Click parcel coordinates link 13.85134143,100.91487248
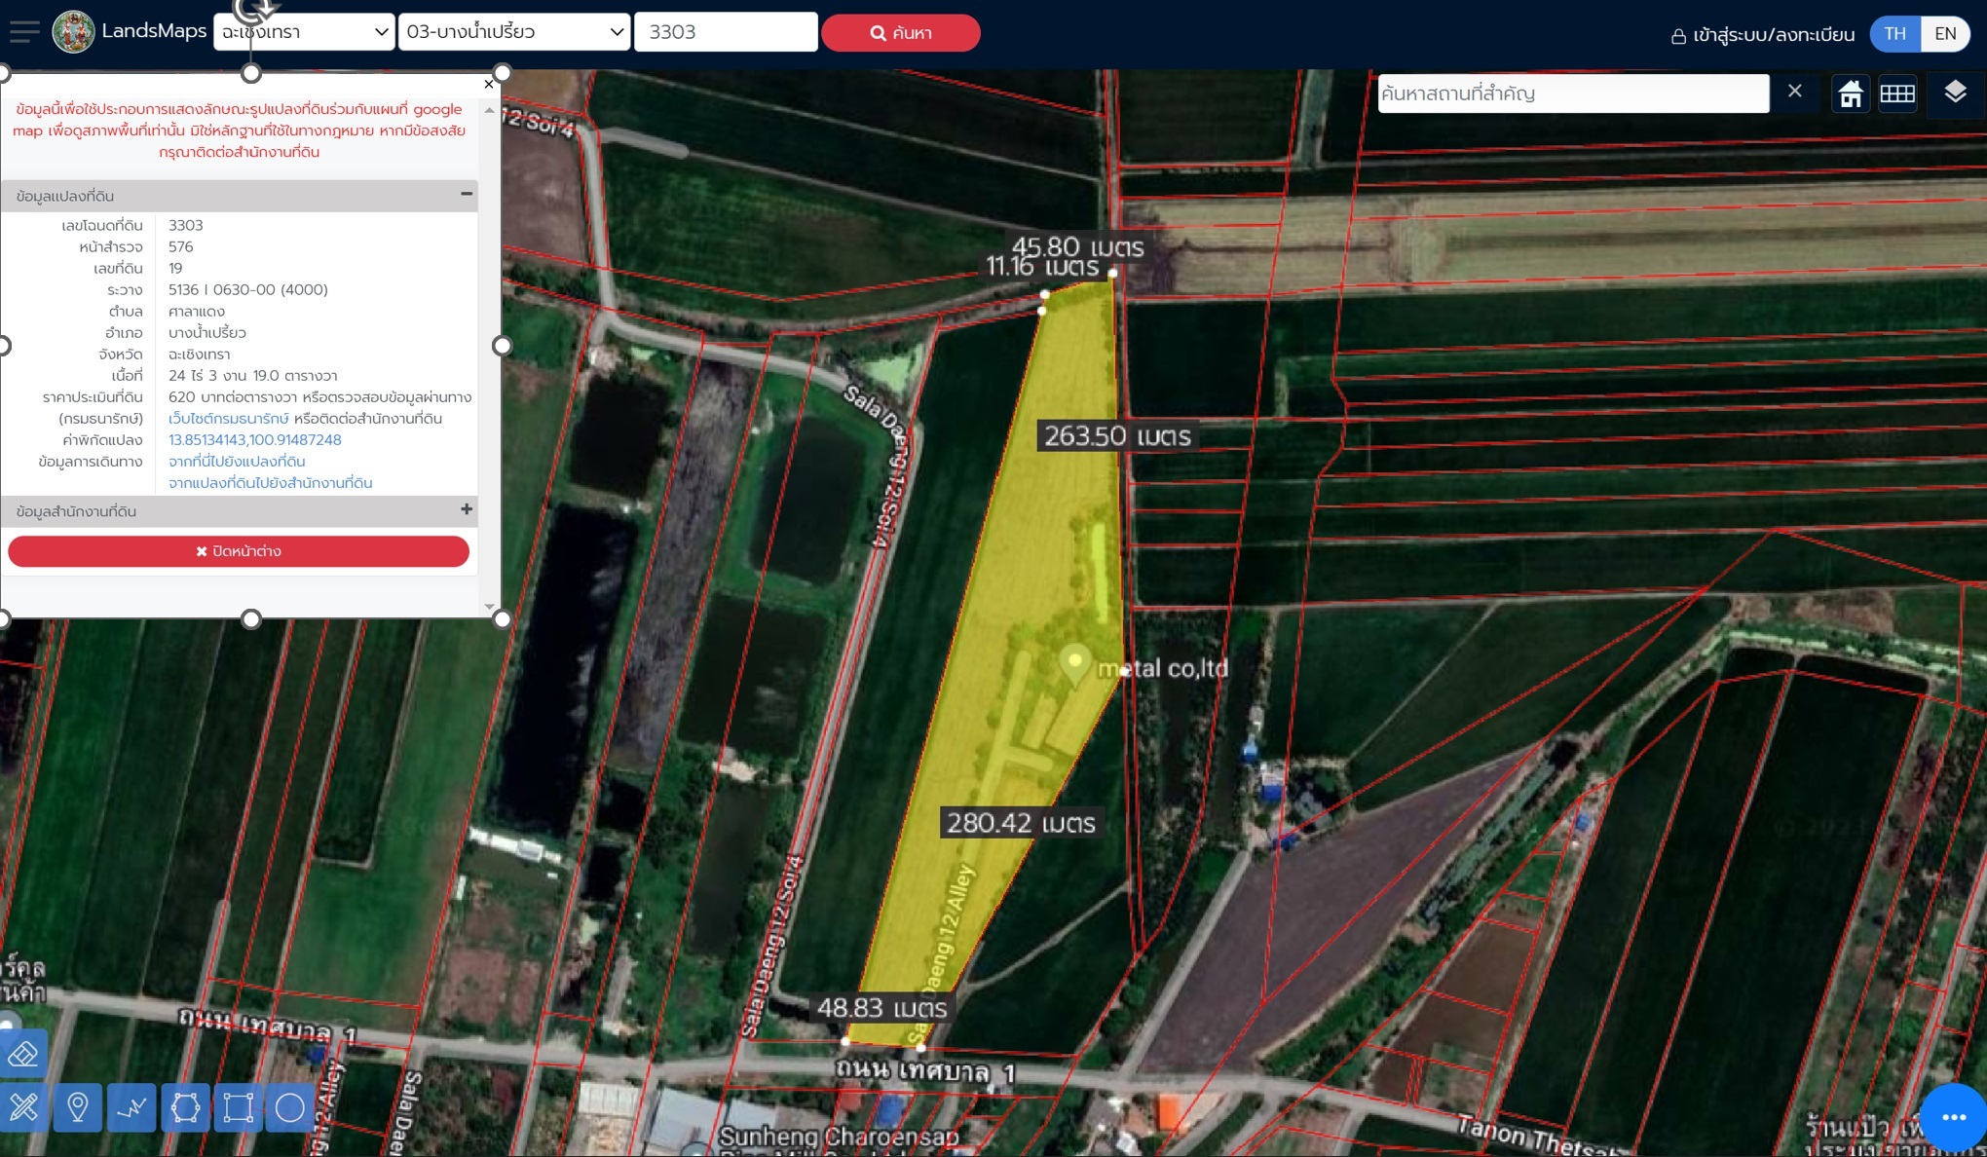Screen dimensions: 1987x1157 point(255,440)
